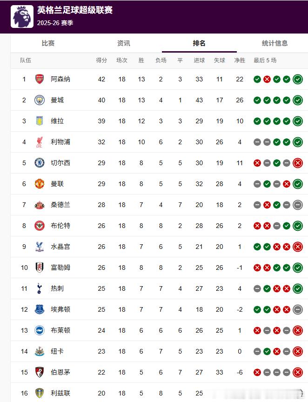Click the 得分 column header

(101, 60)
